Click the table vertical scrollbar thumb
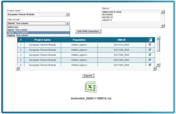 coord(158,46)
